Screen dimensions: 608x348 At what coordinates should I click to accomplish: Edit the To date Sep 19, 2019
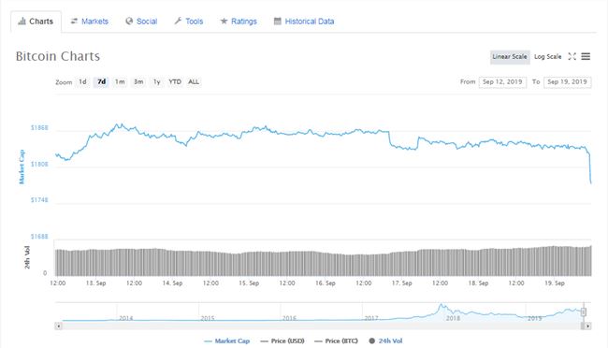coord(567,82)
